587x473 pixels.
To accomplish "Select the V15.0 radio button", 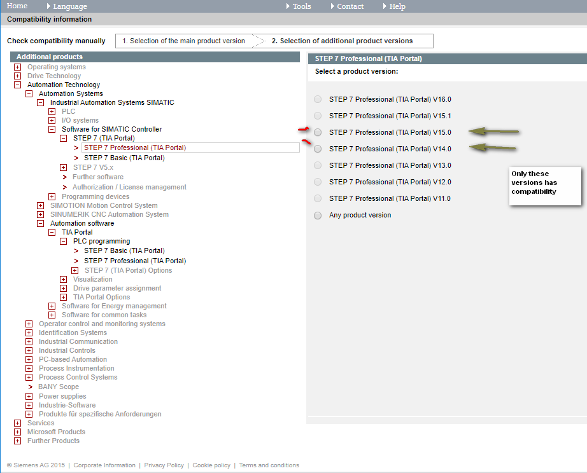I will coord(318,132).
